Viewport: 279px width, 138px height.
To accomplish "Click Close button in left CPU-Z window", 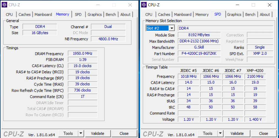I will (x=124, y=133).
